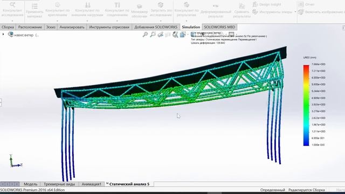Open dropdown under Консультант по результатам
Screen dimensions: 345x194
(x=187, y=20)
